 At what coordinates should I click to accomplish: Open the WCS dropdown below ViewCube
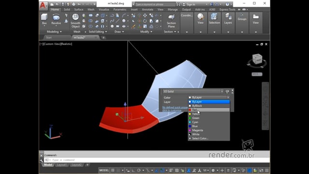click(257, 74)
